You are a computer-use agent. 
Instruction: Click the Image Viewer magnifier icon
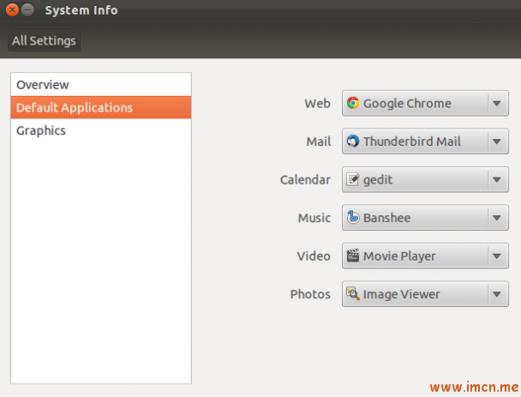pos(352,294)
